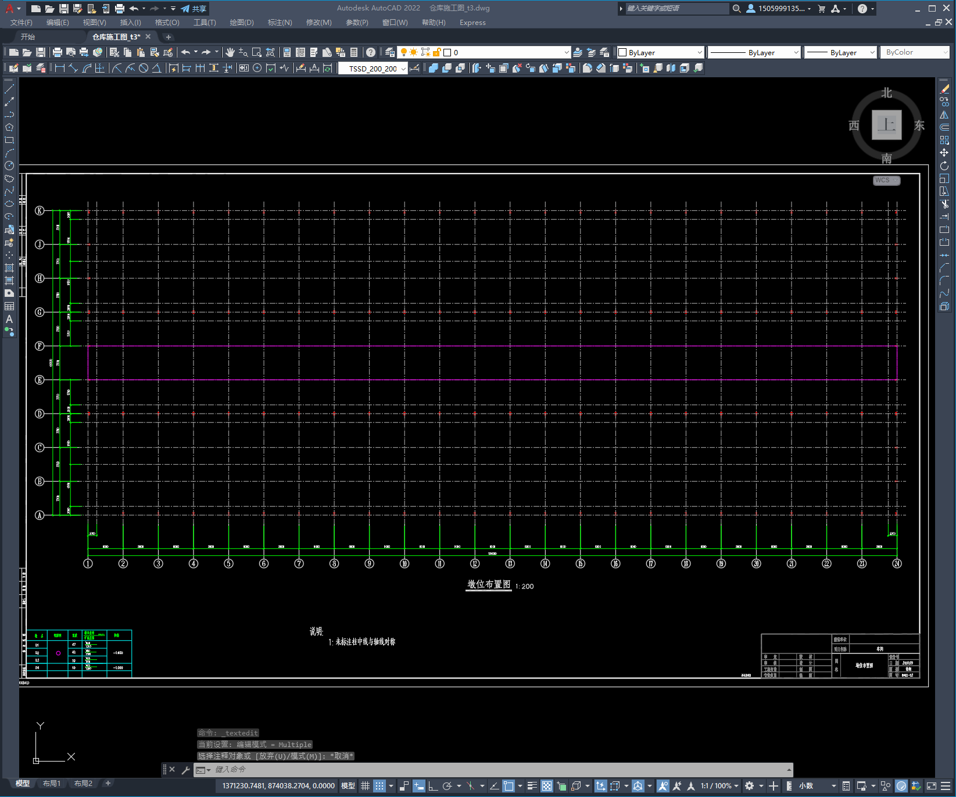Click the 上 face of the ViewCube

click(886, 125)
